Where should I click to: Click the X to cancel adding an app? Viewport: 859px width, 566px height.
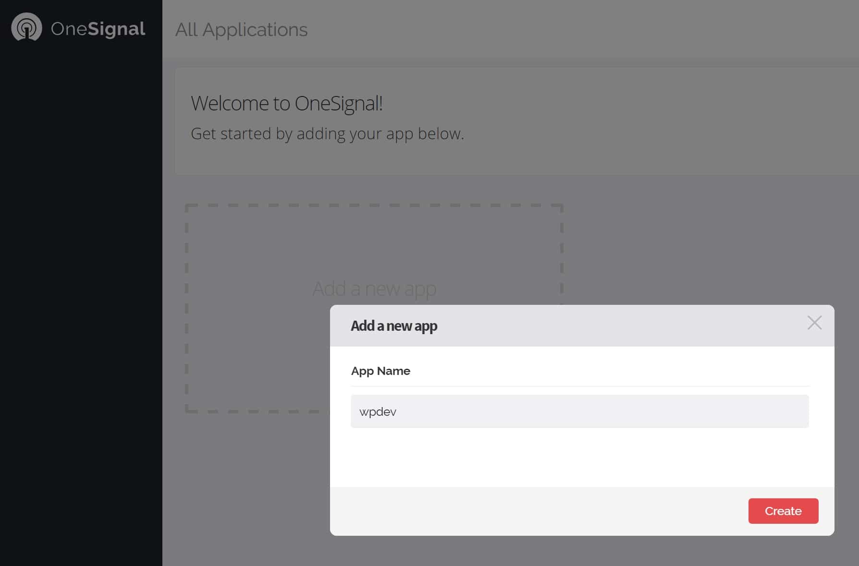[815, 323]
